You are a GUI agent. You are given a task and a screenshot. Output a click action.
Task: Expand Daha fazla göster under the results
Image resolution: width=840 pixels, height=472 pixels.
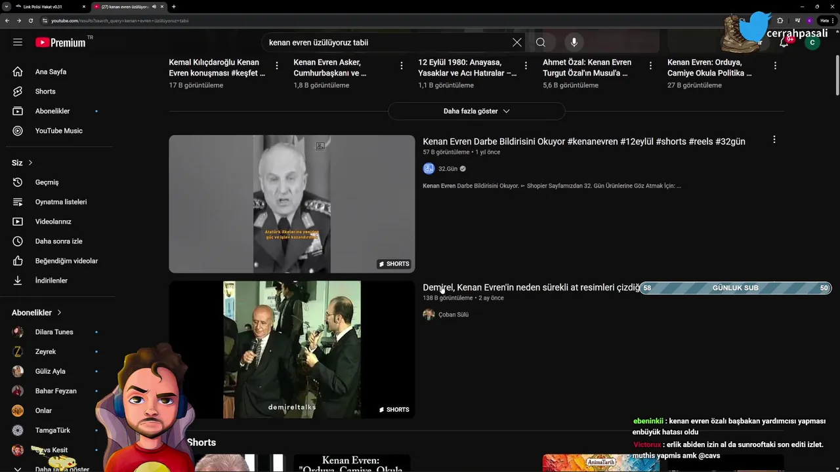coord(476,111)
